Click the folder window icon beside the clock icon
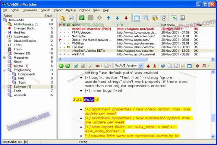217x145 pixels. (155, 18)
